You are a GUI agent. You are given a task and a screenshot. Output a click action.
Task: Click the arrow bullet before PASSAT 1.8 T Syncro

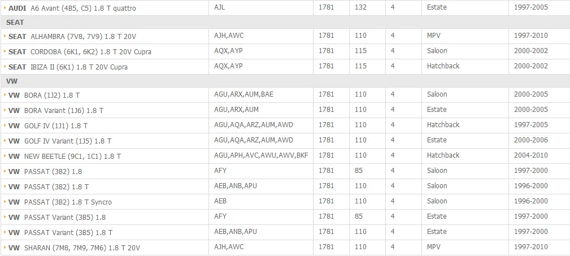coord(5,202)
